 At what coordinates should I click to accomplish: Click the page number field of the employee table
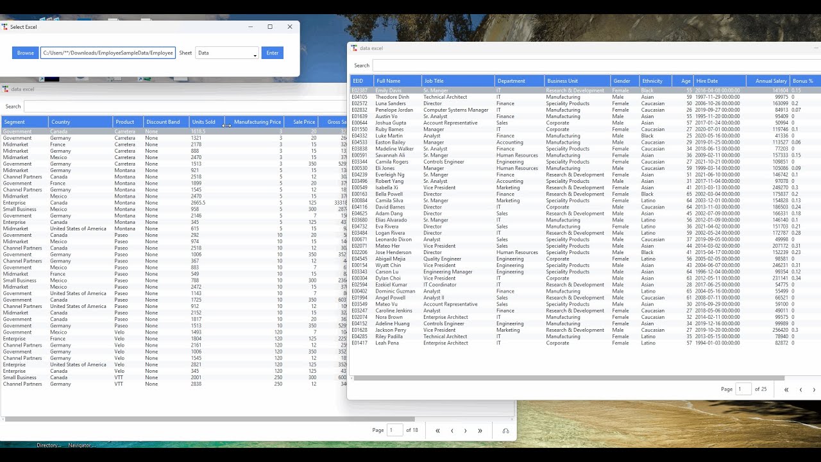point(743,389)
